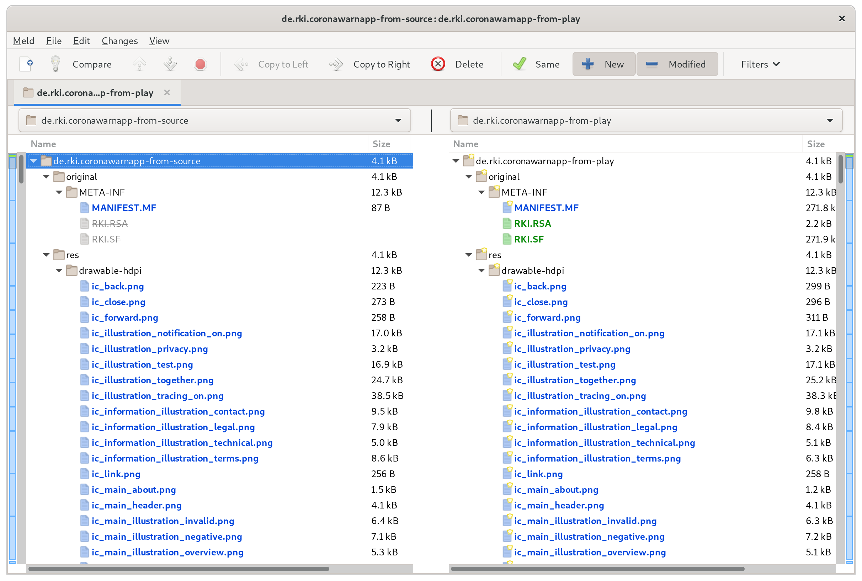Click the Delete button label
The height and width of the screenshot is (581, 862).
(x=469, y=64)
